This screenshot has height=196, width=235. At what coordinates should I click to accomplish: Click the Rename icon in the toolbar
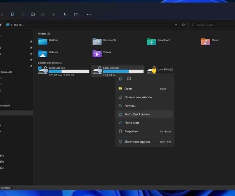click(33, 14)
